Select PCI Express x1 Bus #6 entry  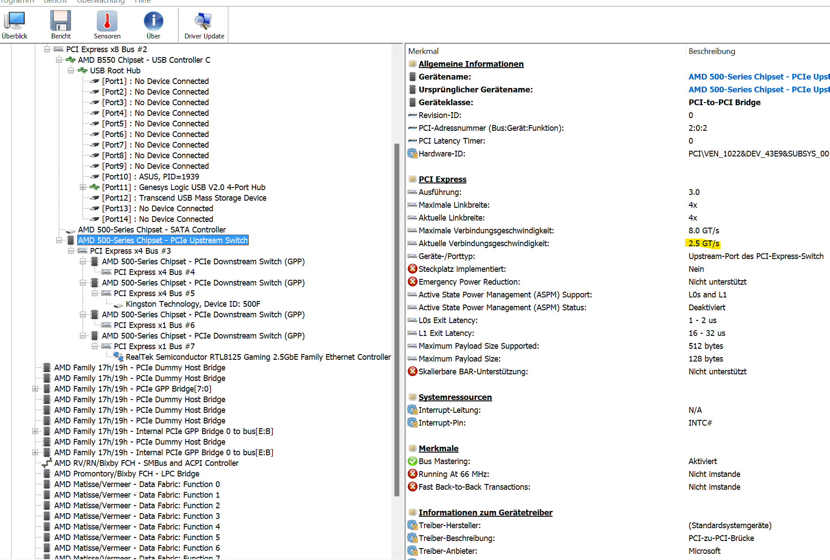154,325
